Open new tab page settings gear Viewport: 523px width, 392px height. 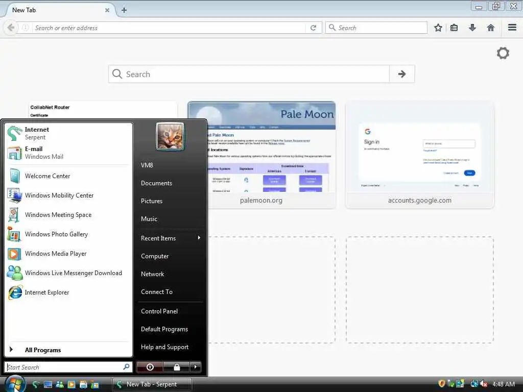(503, 53)
